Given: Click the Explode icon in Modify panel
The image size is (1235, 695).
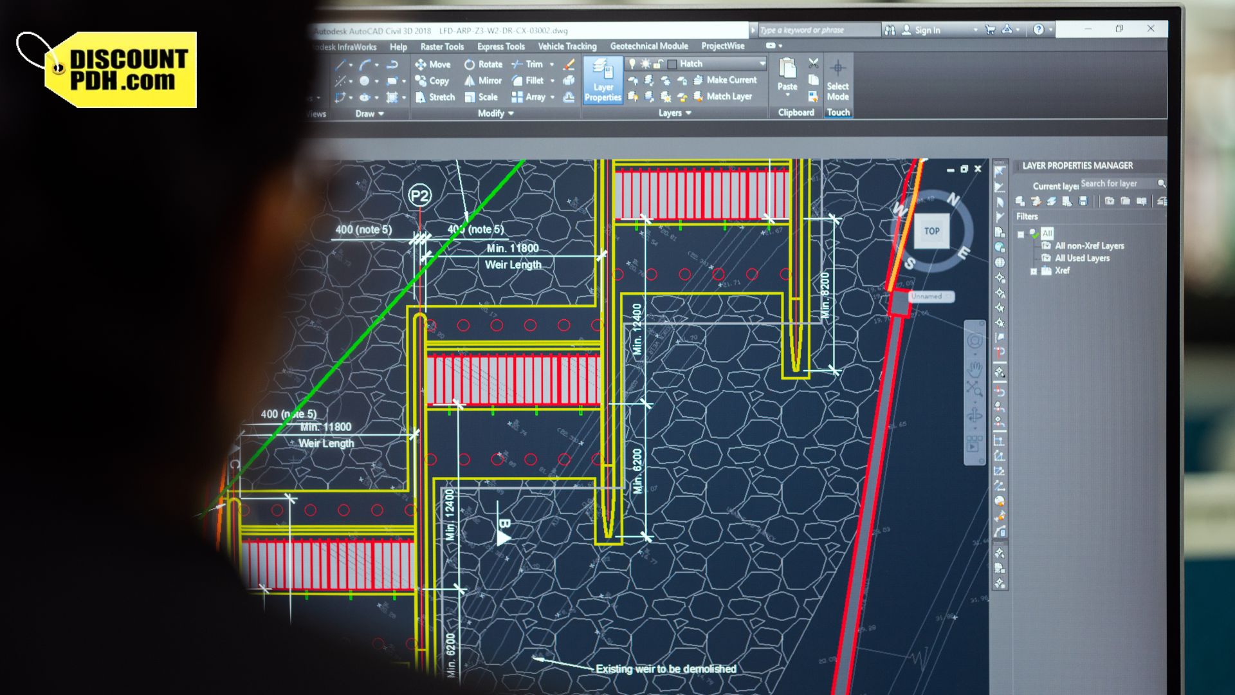Looking at the screenshot, I should point(569,81).
